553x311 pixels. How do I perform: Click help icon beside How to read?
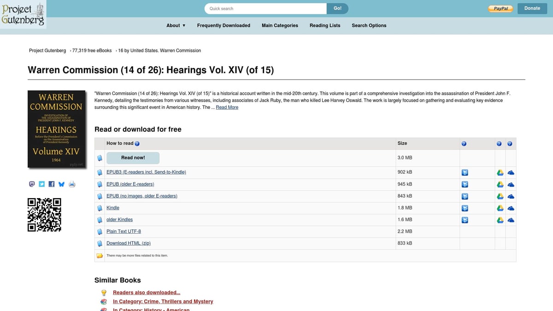point(137,144)
